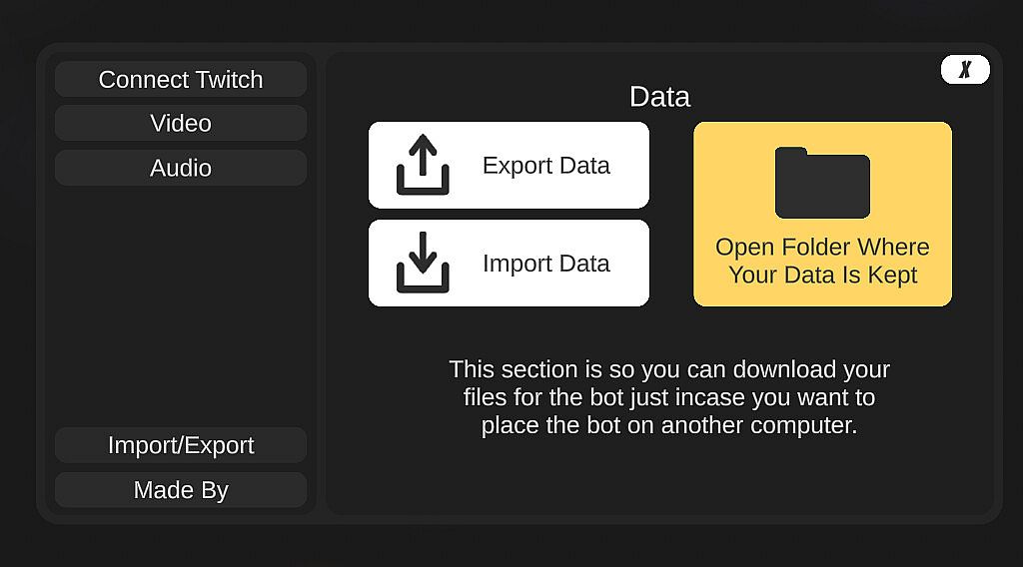Viewport: 1023px width, 567px height.
Task: Select the Import/Export sidebar item
Action: pyautogui.click(x=181, y=445)
